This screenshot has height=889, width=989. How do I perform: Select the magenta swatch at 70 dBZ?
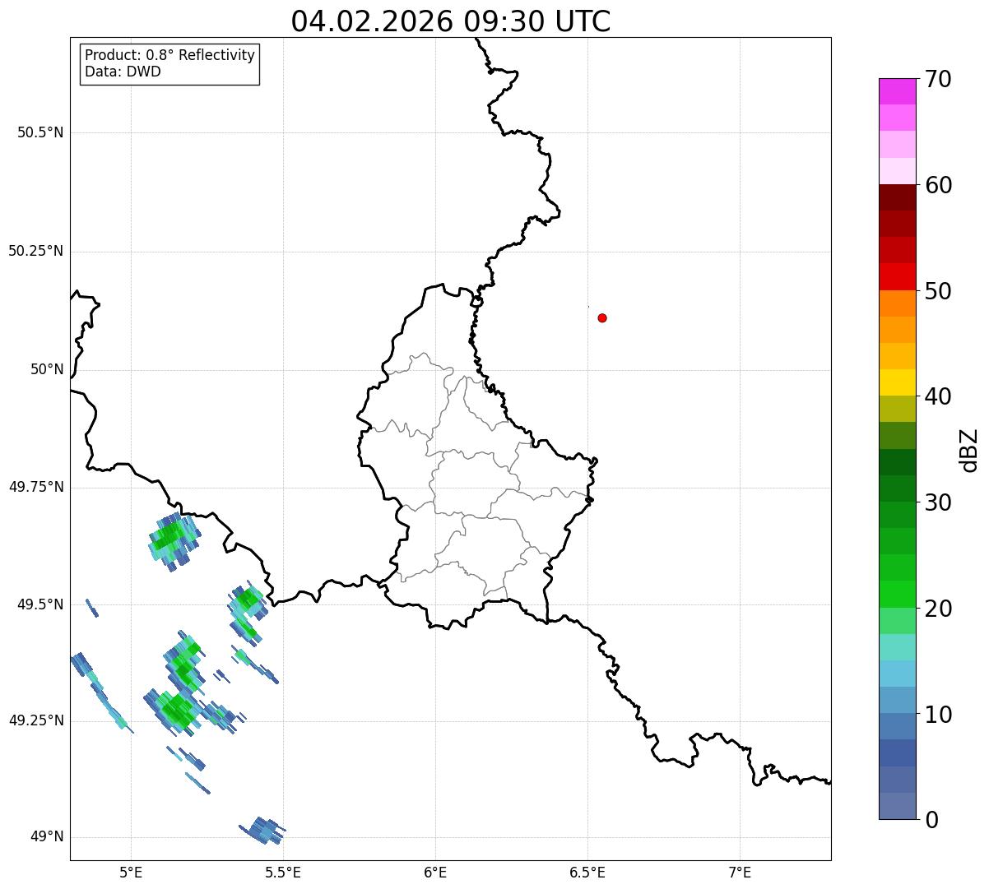pyautogui.click(x=897, y=91)
